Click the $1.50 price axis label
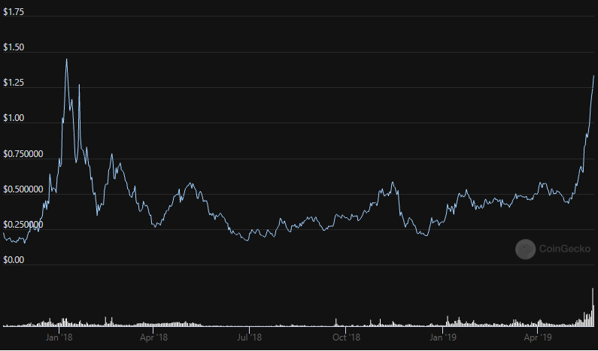The height and width of the screenshot is (351, 598). tap(14, 47)
